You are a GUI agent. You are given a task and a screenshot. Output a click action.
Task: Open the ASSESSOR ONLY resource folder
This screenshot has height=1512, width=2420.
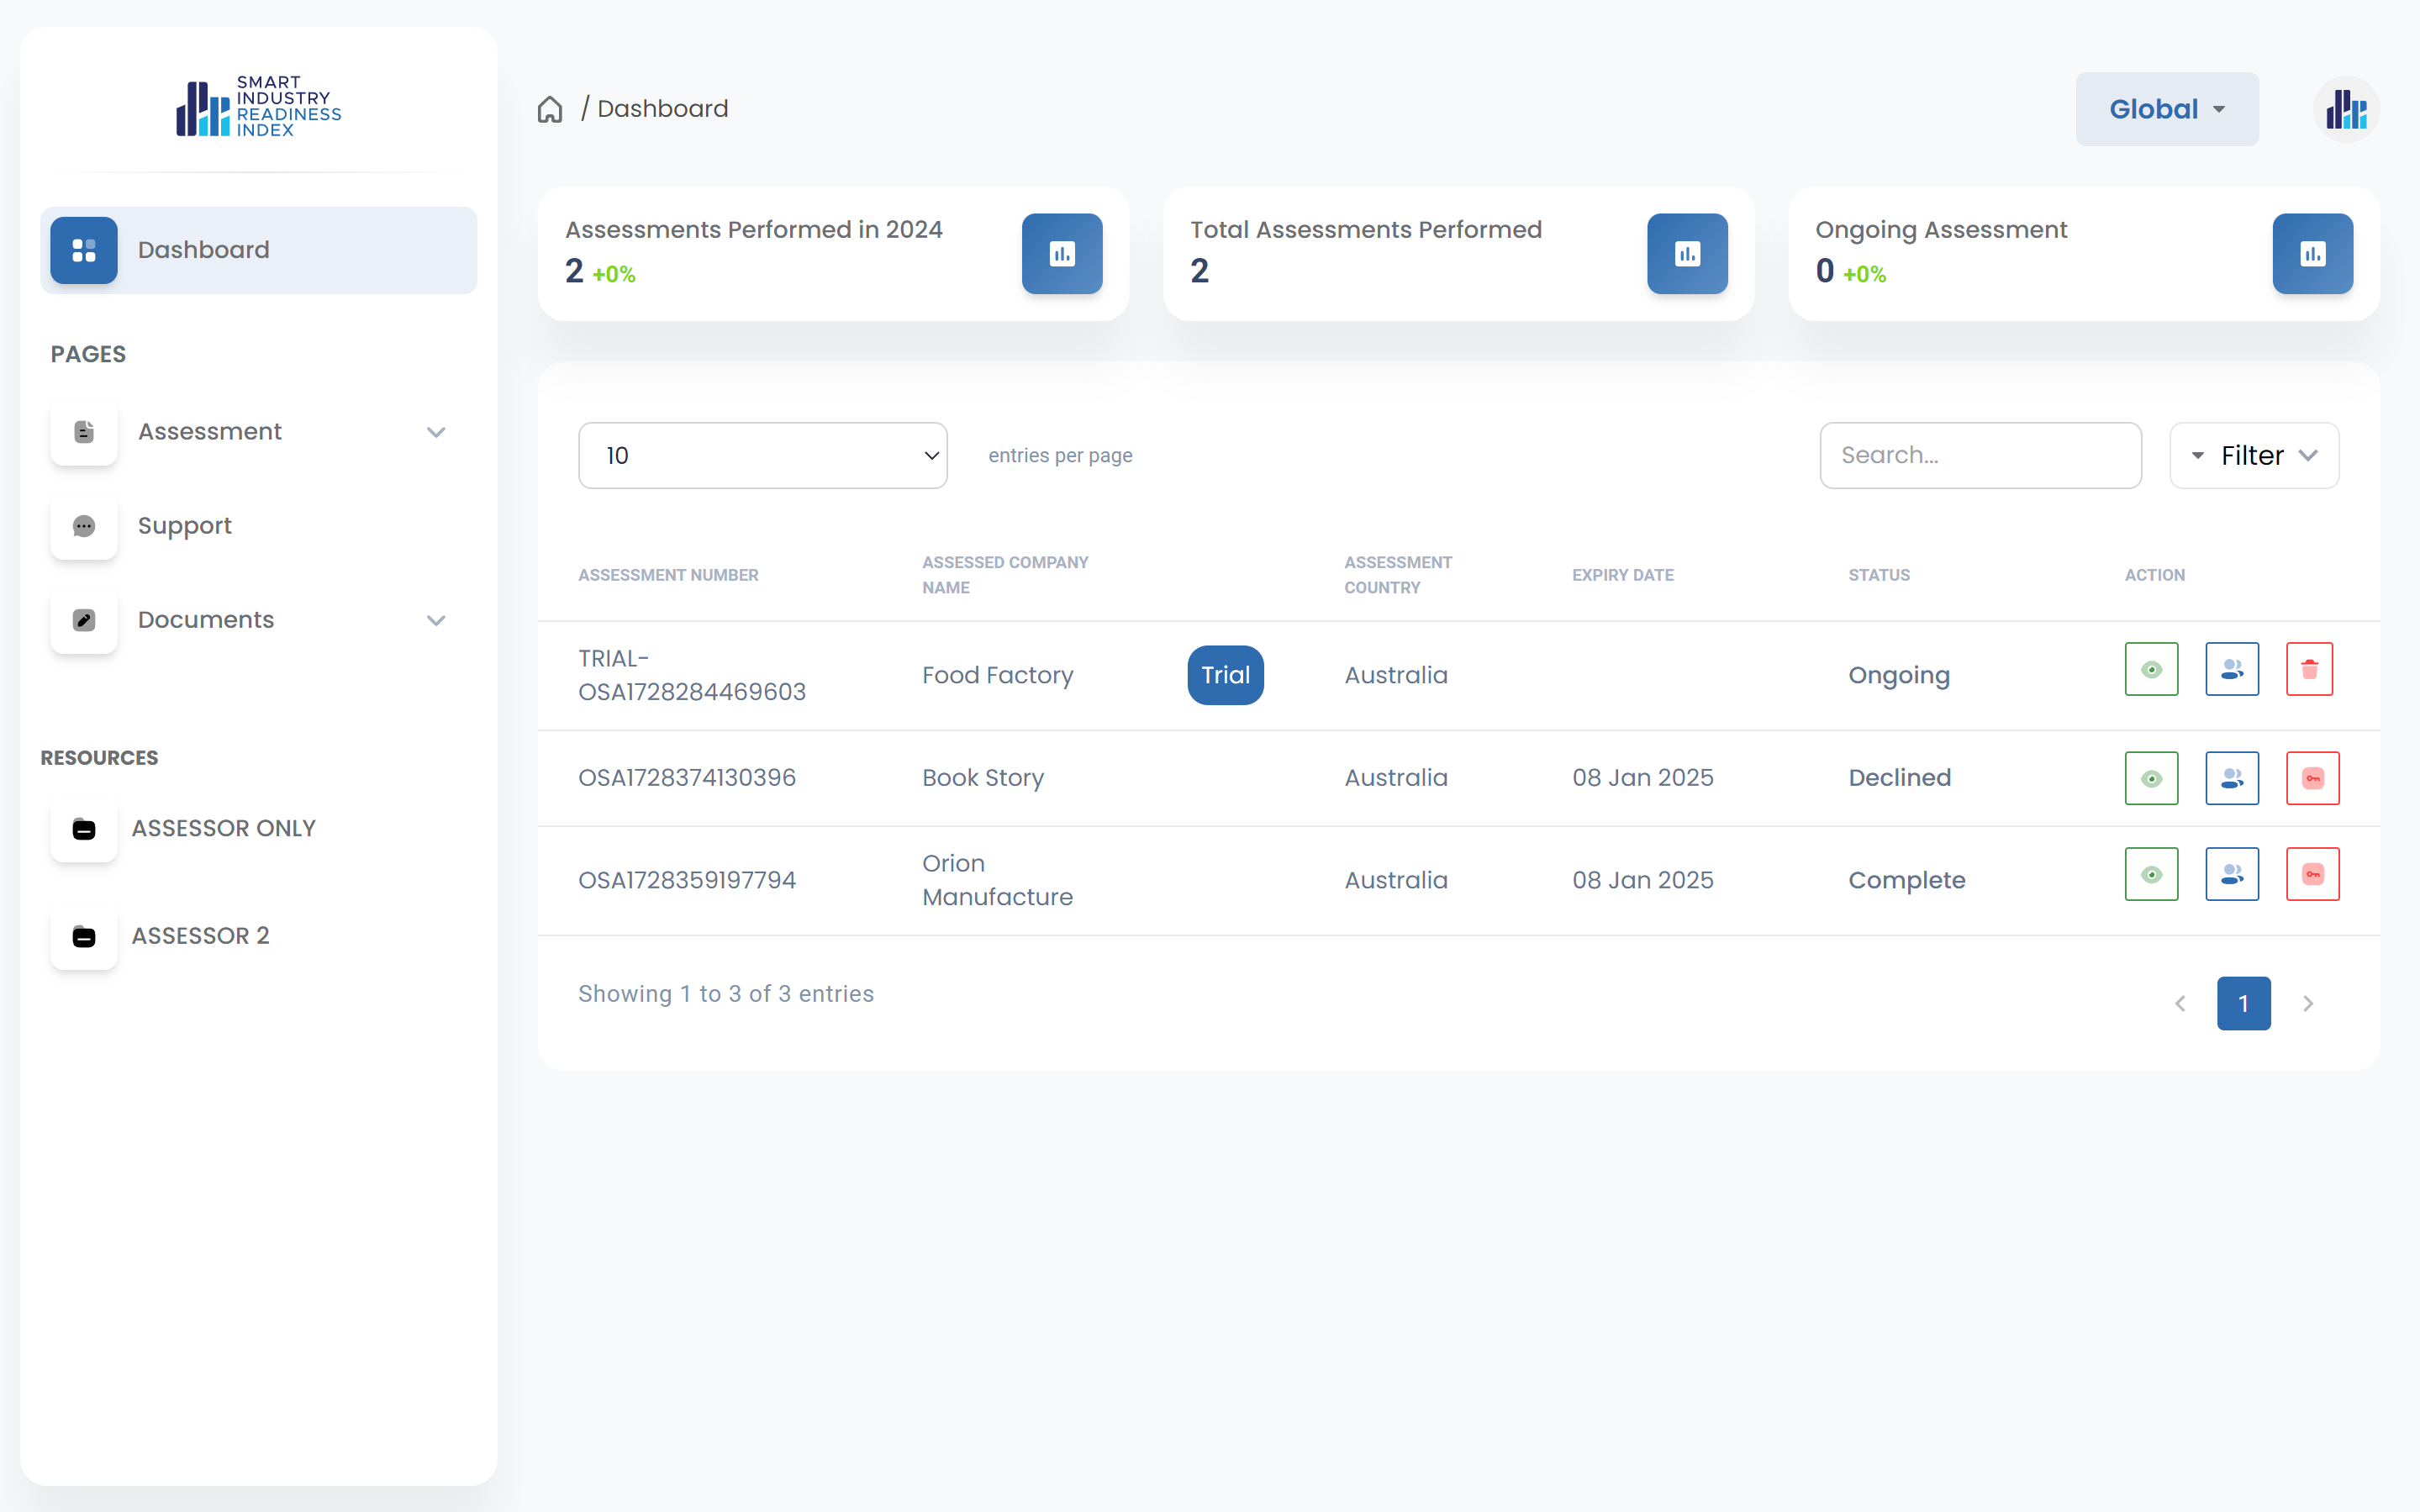coord(222,828)
